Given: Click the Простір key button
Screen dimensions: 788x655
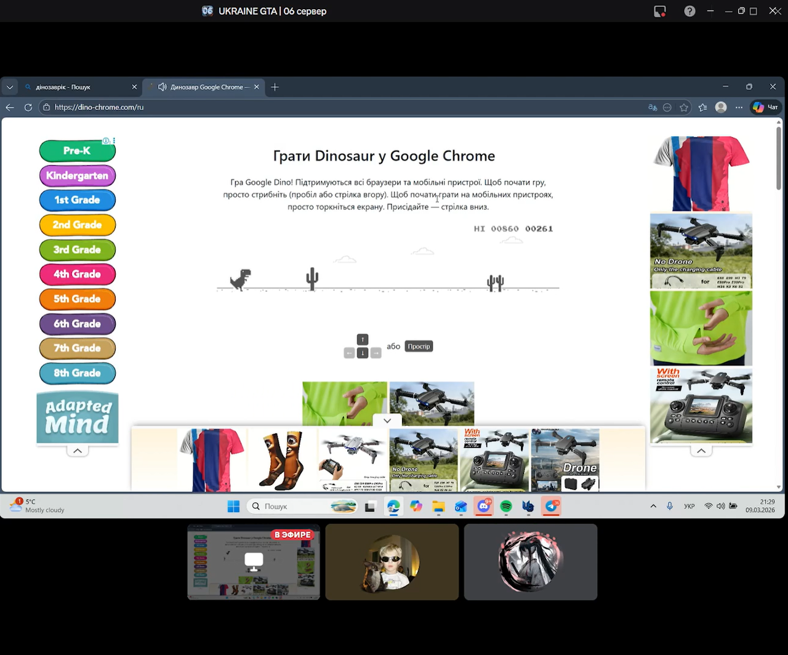Looking at the screenshot, I should pyautogui.click(x=419, y=347).
